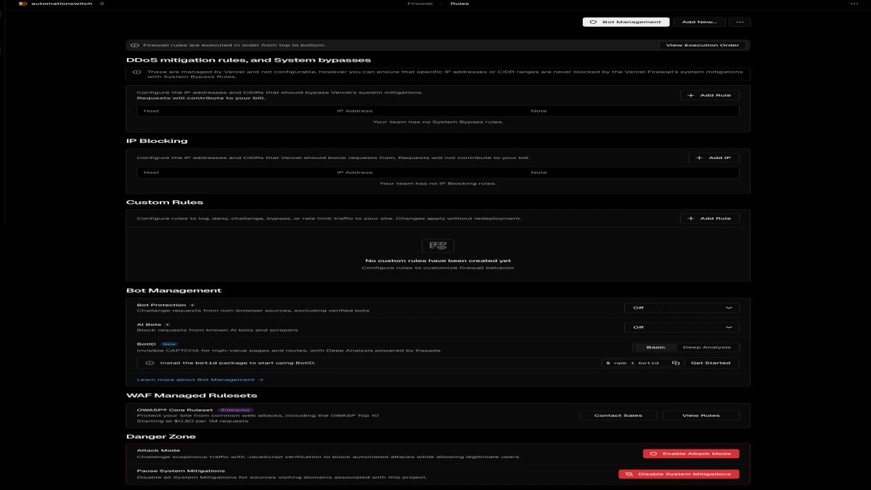This screenshot has height=490, width=871.
Task: Open the ... overflow menu at top right
Action: click(739, 22)
